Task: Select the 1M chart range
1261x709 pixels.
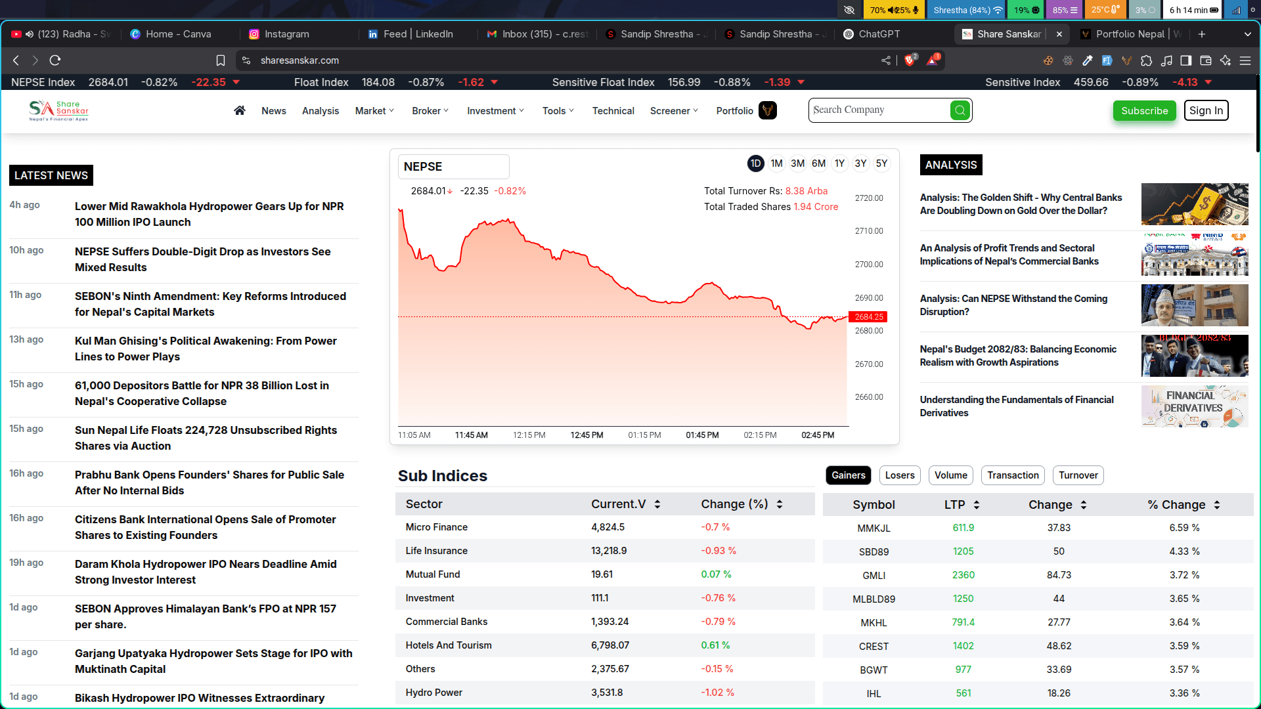Action: pos(776,163)
